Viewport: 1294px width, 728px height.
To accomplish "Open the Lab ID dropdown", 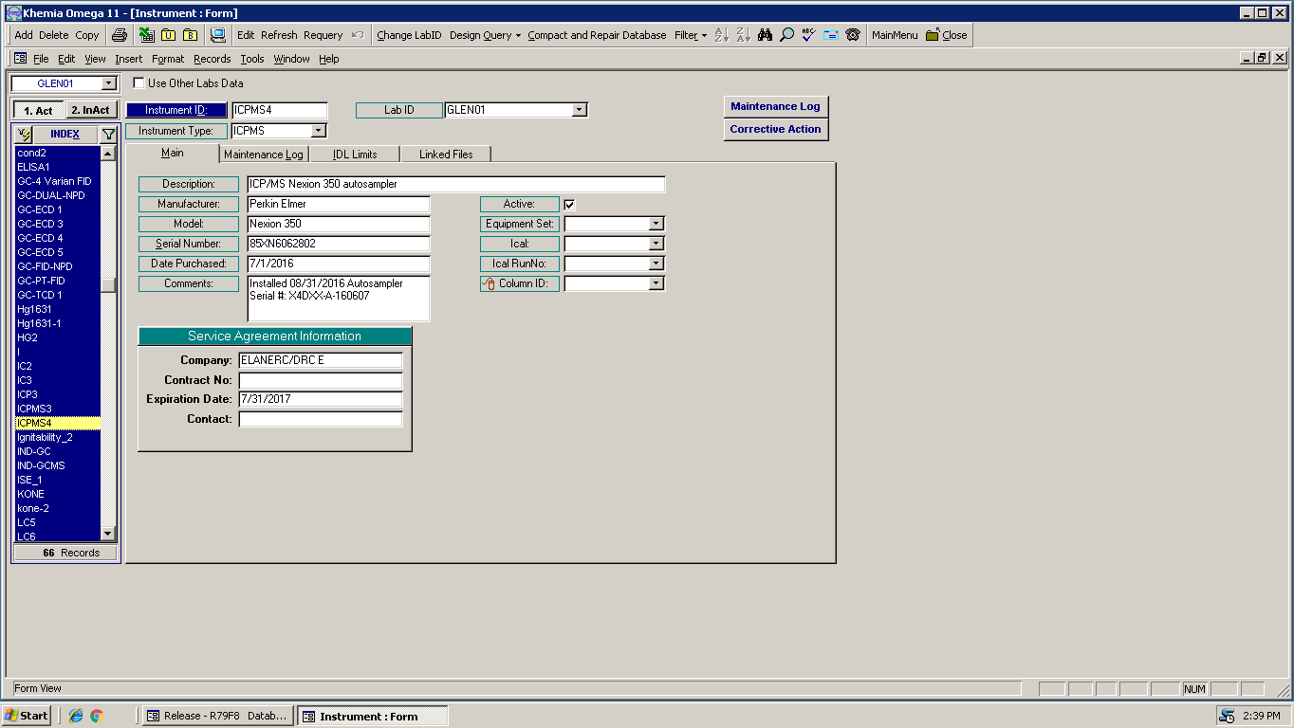I will tap(580, 110).
